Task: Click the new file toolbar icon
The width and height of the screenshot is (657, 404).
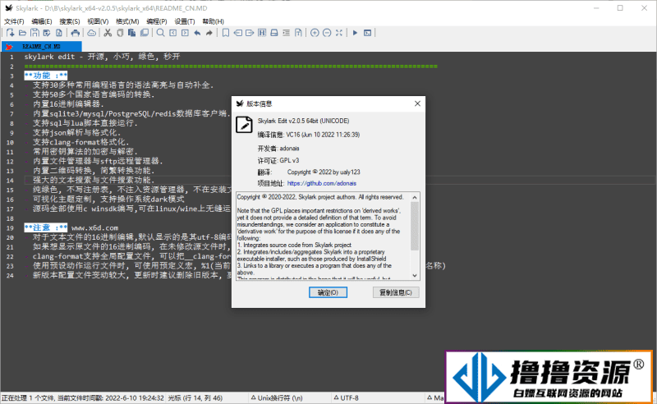Action: click(10, 33)
